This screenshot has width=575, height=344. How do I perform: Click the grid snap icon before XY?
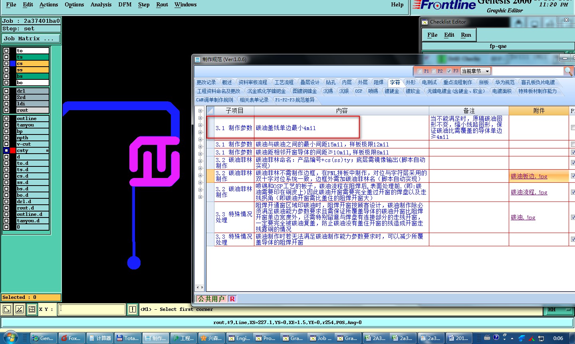(32, 309)
